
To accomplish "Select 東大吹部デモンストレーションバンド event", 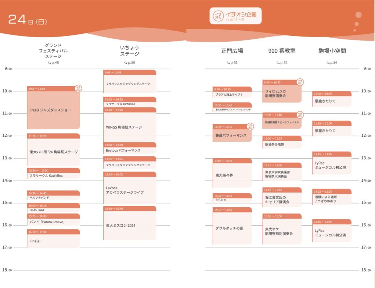I will pyautogui.click(x=232, y=107).
